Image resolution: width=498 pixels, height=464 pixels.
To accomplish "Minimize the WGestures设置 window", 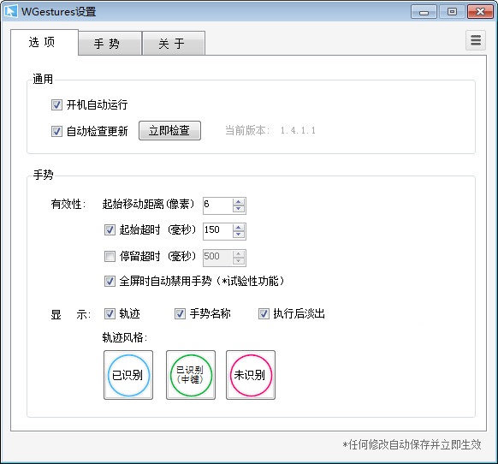I will click(424, 12).
